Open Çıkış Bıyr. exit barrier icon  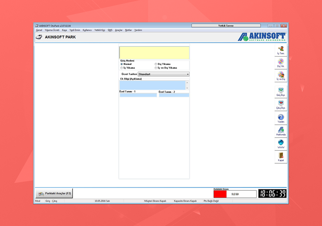click(281, 104)
